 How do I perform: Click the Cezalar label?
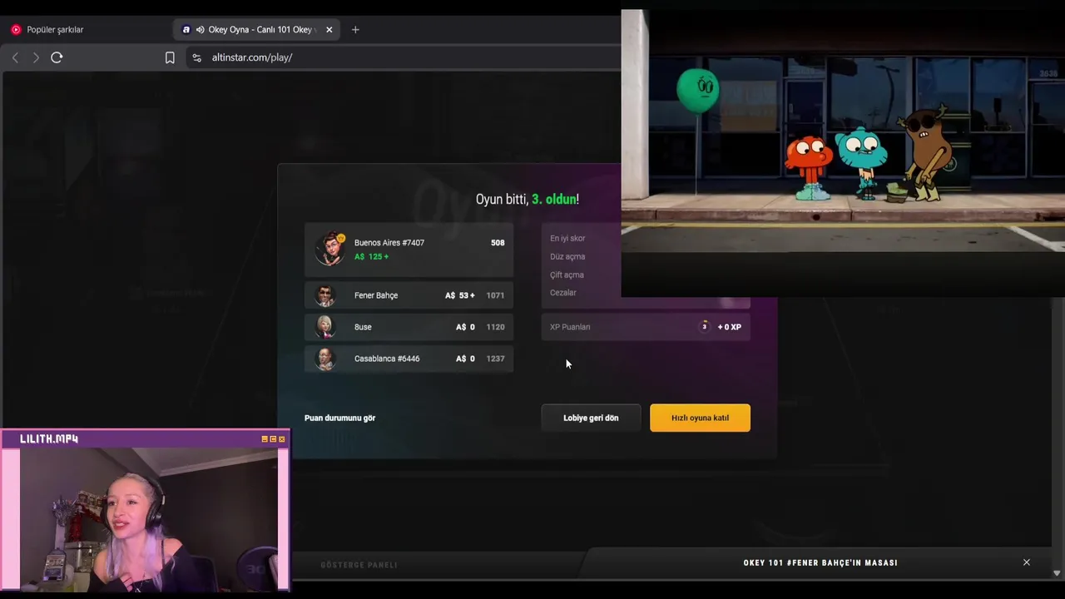pyautogui.click(x=563, y=293)
